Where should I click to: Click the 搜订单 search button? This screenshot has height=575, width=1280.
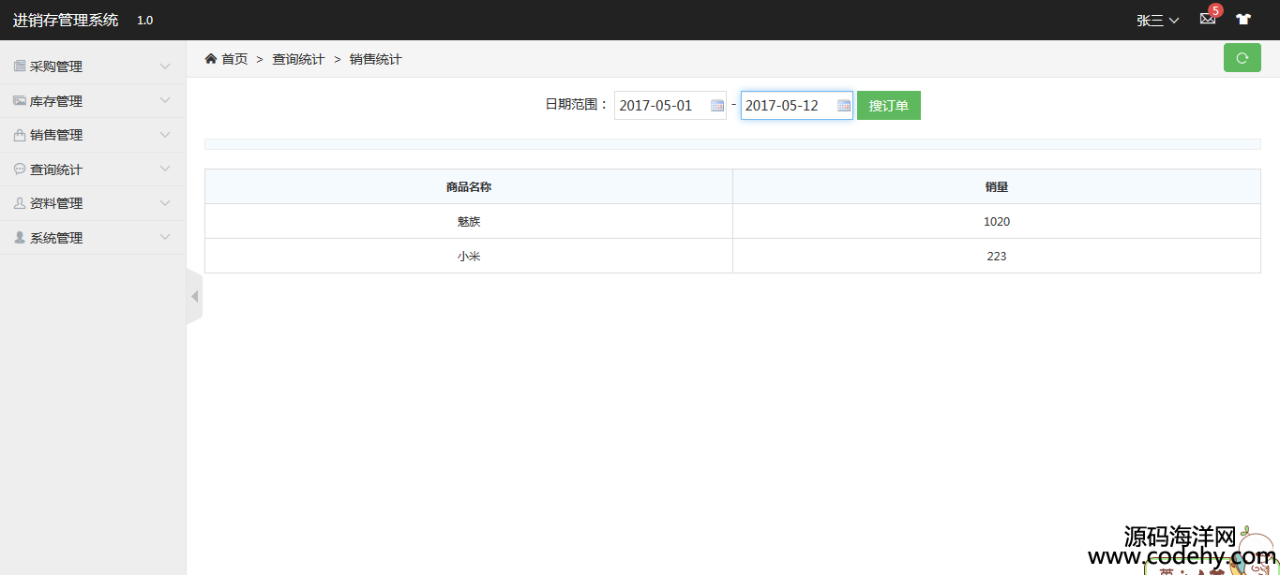click(888, 106)
